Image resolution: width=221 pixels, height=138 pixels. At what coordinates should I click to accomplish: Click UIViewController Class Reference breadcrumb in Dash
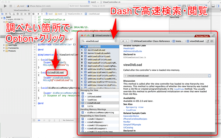click(150, 41)
